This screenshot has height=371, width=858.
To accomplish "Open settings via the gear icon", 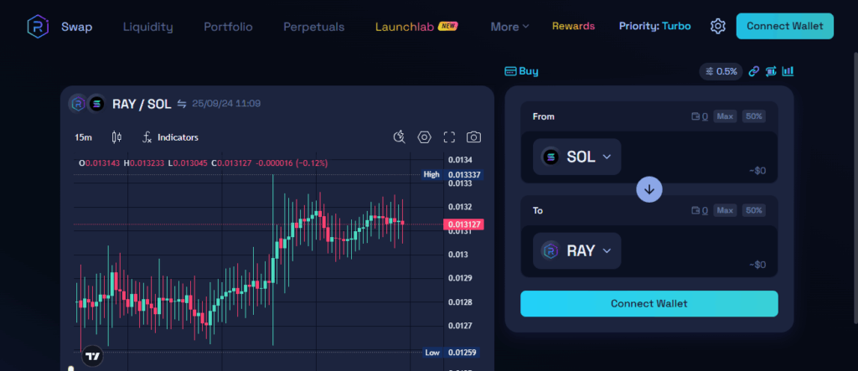I will pyautogui.click(x=717, y=26).
